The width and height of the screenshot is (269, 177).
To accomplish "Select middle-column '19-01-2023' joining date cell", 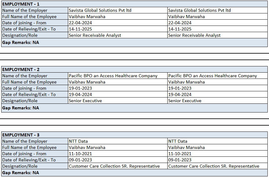I will [x=118, y=88].
